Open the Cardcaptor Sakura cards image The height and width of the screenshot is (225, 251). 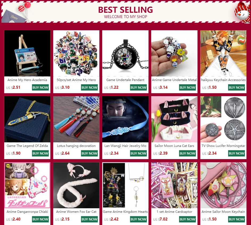(174, 185)
